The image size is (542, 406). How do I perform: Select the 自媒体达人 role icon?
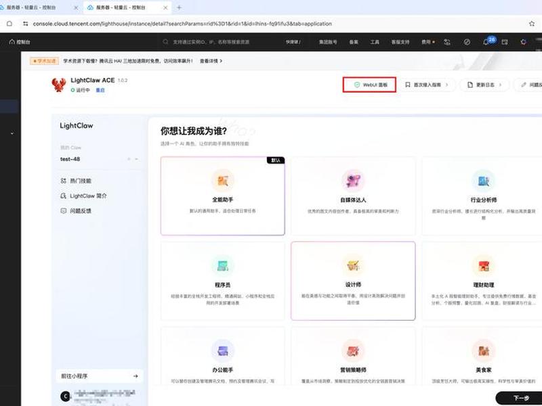(353, 180)
